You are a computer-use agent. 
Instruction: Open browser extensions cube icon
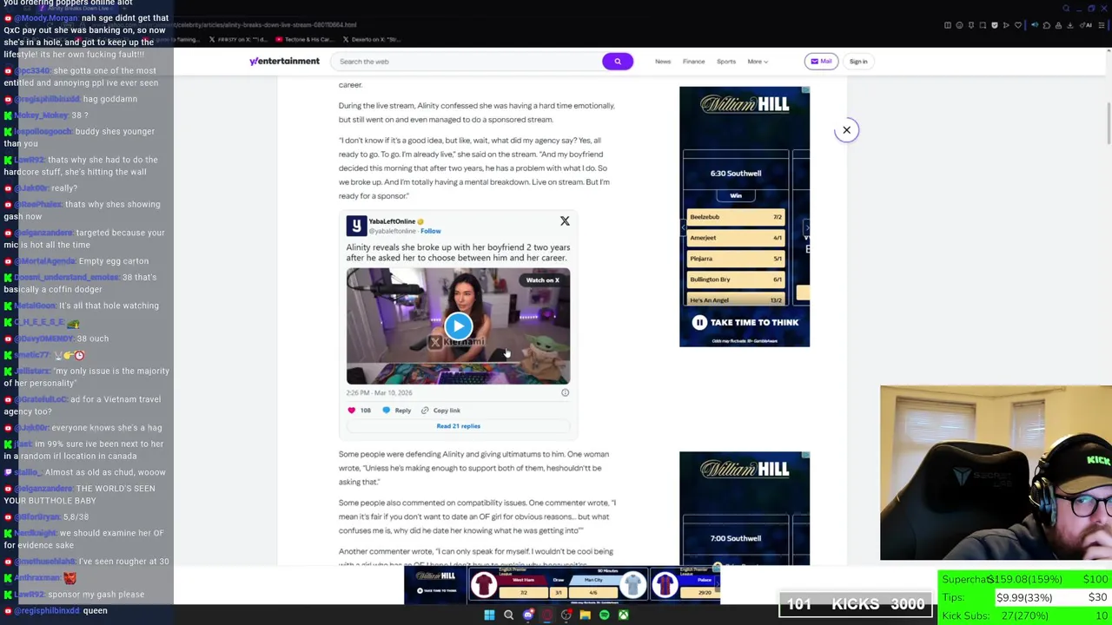pyautogui.click(x=1047, y=25)
